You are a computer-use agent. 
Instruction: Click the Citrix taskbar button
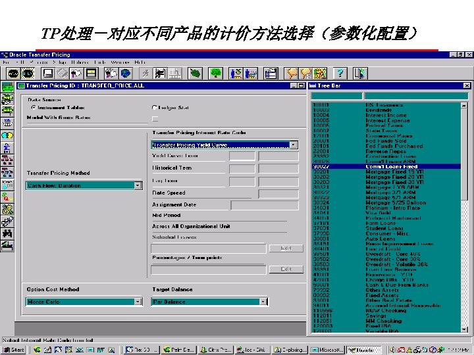215,350
